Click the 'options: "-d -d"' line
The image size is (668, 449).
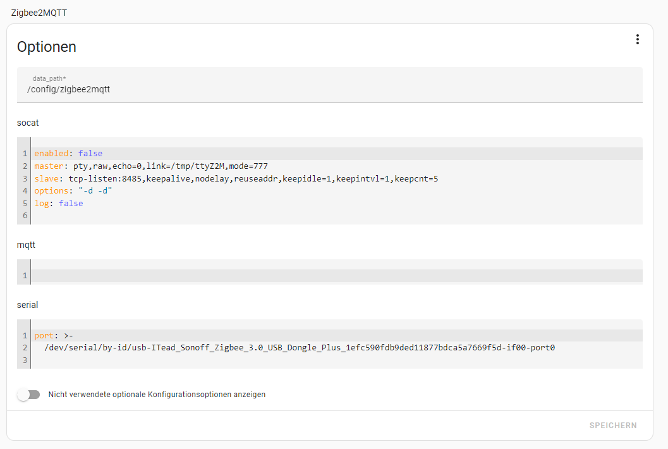337,190
